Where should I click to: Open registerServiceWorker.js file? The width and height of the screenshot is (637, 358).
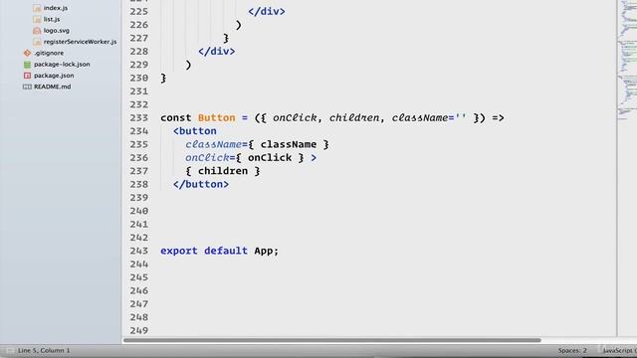pyautogui.click(x=80, y=42)
